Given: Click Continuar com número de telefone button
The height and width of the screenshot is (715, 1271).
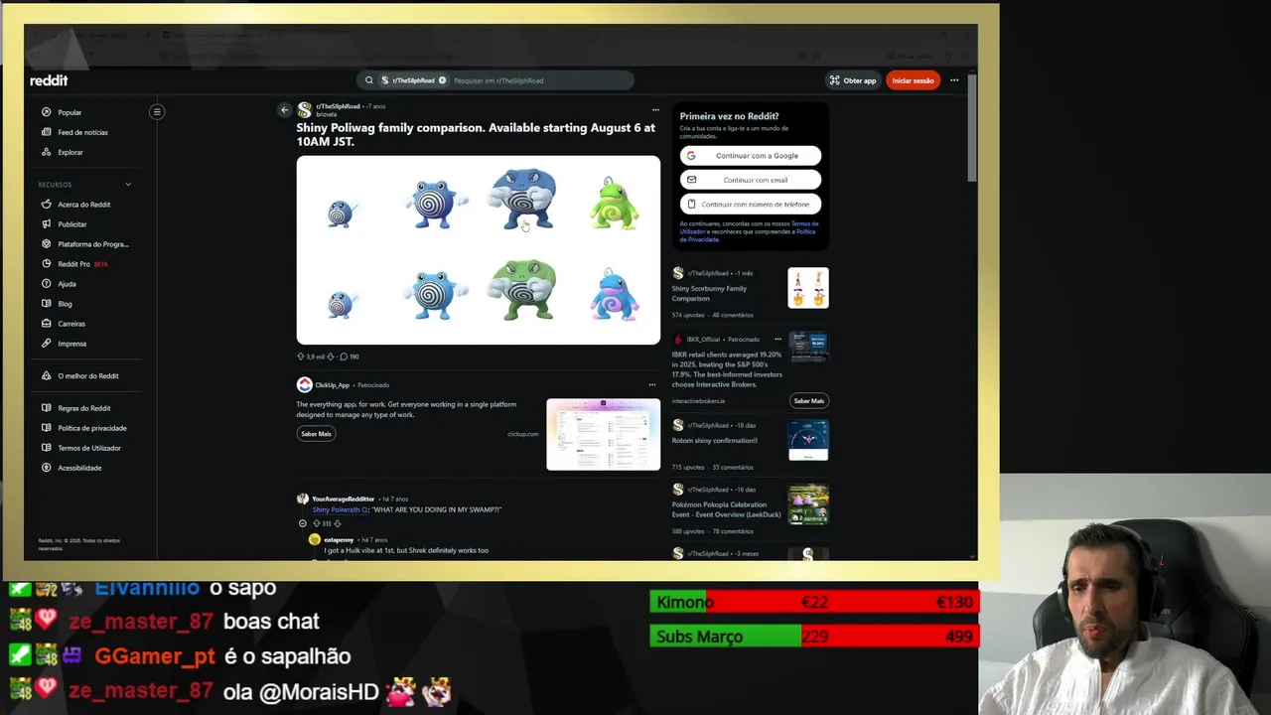Looking at the screenshot, I should (751, 204).
